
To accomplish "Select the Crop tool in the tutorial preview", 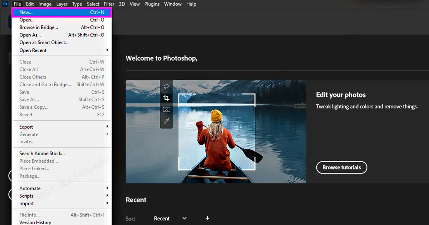I will pyautogui.click(x=166, y=98).
